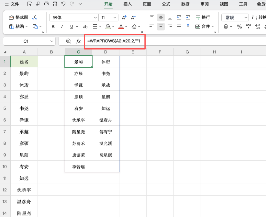Screen dimensions: 266x217
Task: Click the currency format icon
Action: [226, 27]
